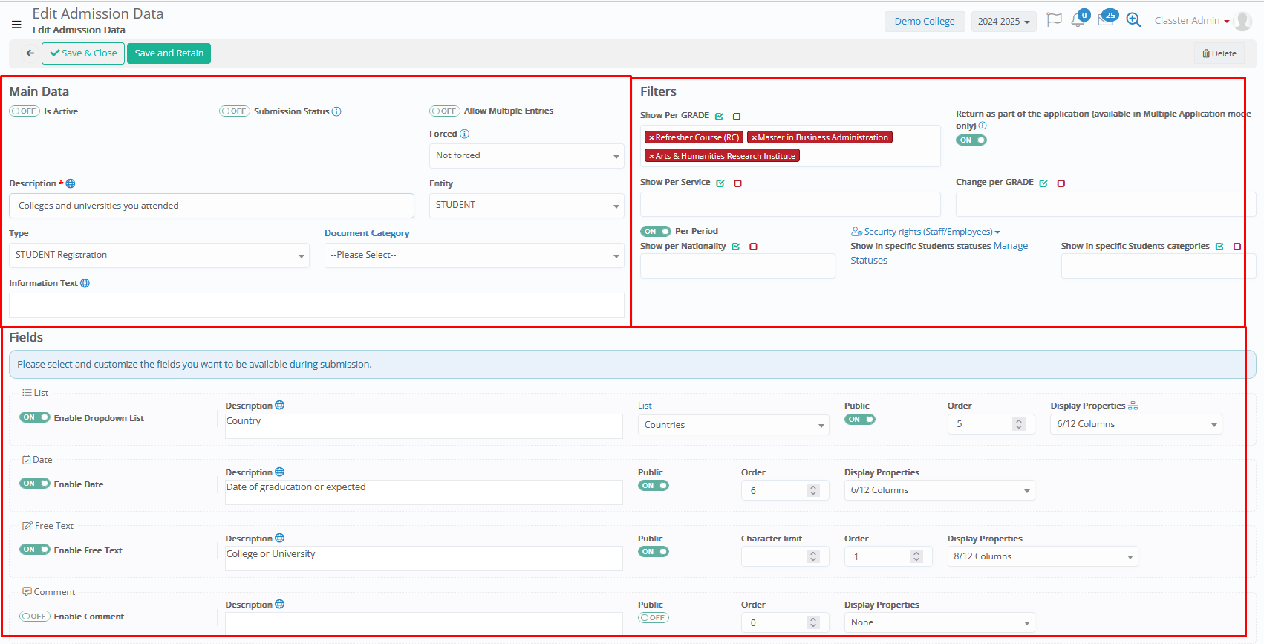Click the Description text field
The height and width of the screenshot is (644, 1264).
tap(212, 206)
